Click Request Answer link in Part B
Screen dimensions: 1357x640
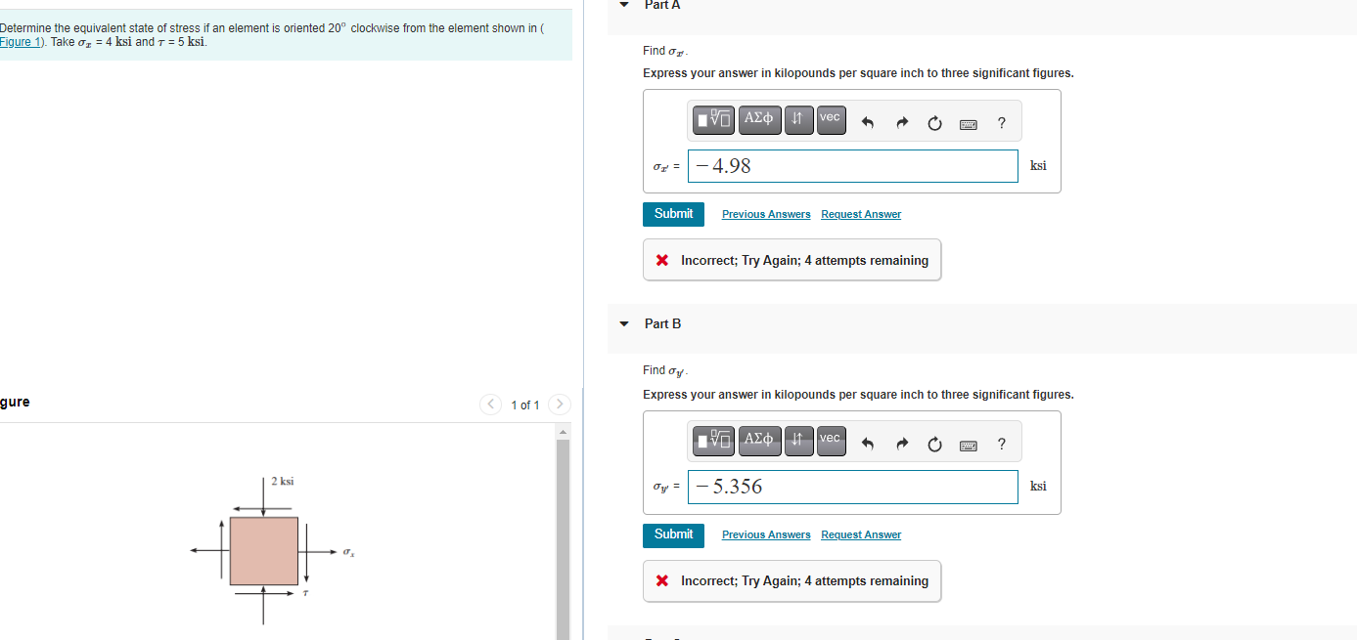(861, 534)
